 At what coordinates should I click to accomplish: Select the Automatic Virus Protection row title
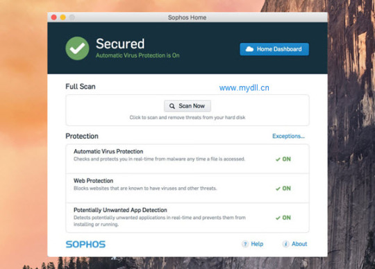(108, 151)
